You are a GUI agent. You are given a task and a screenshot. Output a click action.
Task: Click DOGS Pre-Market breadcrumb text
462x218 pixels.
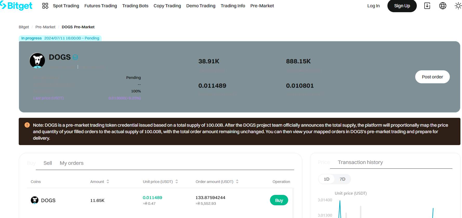tap(78, 27)
